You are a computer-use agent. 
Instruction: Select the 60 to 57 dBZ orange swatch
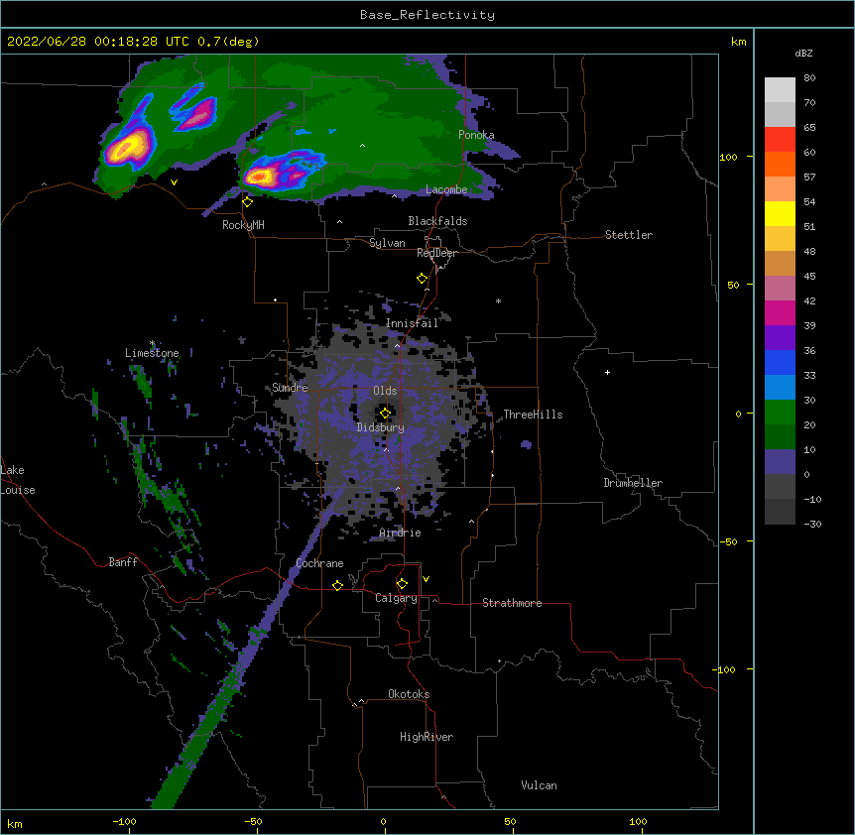(780, 164)
